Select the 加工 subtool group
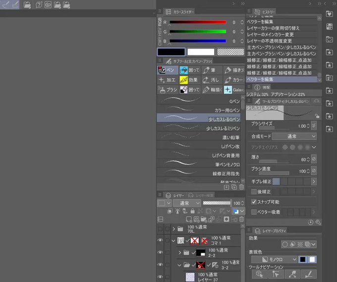 point(168,80)
